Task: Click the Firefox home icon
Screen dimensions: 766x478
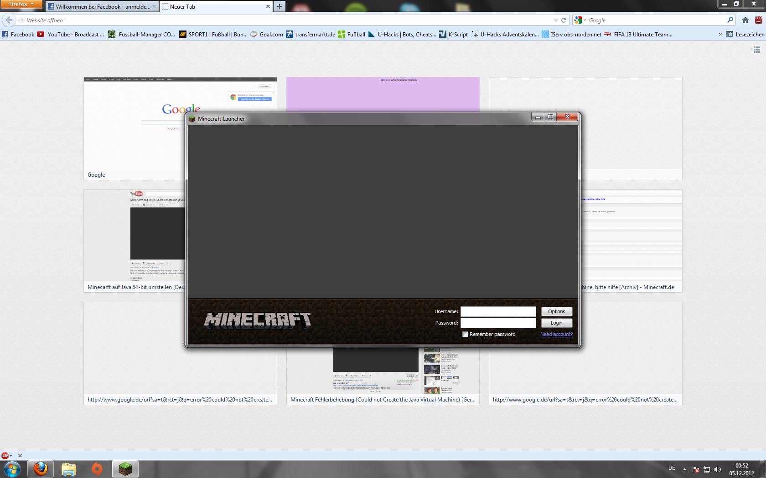Action: [x=745, y=20]
